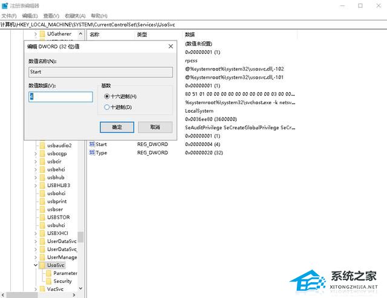This screenshot has width=387, height=298.
Task: Click the UGatherer folder icon
Action: [x=42, y=35]
